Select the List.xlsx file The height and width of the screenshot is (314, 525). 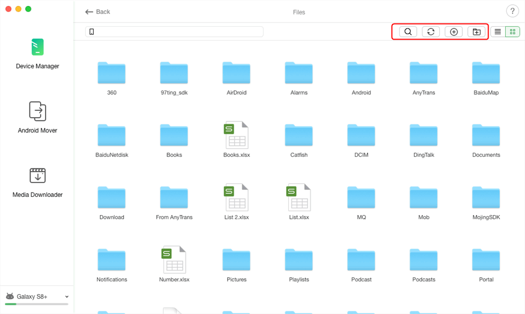299,202
